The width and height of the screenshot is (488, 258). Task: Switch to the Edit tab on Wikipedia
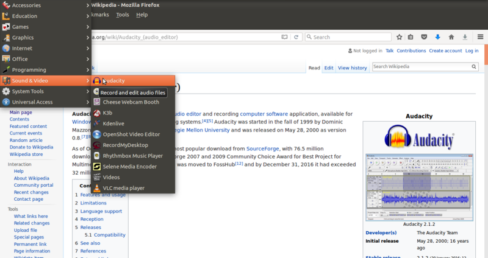pyautogui.click(x=329, y=68)
